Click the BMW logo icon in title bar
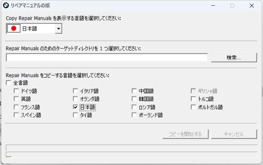 (x=6, y=6)
